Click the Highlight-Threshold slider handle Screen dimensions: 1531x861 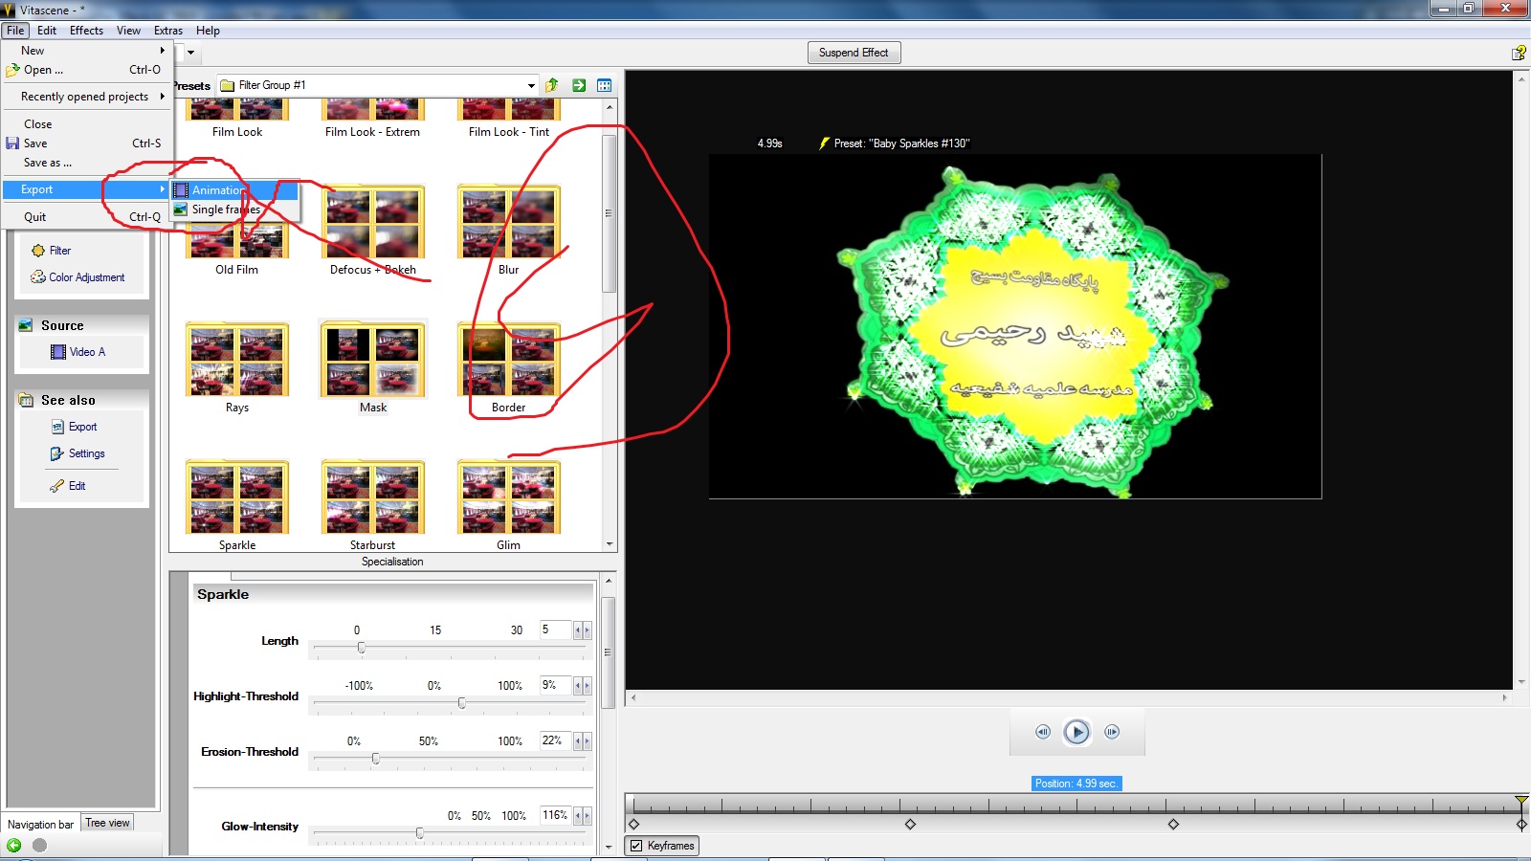tap(462, 703)
